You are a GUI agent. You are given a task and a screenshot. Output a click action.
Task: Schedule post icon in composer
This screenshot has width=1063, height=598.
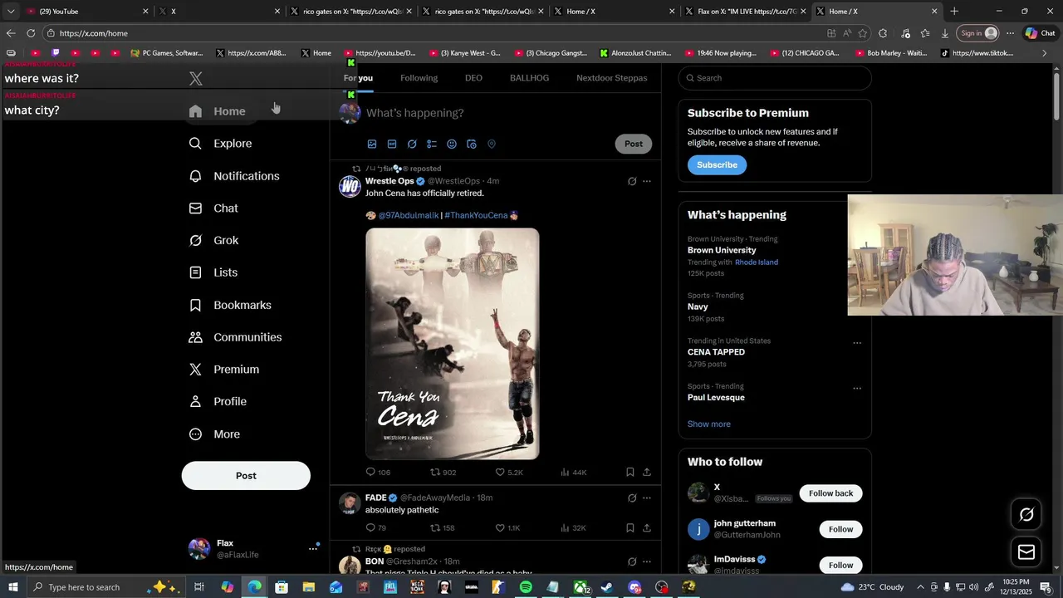(472, 144)
